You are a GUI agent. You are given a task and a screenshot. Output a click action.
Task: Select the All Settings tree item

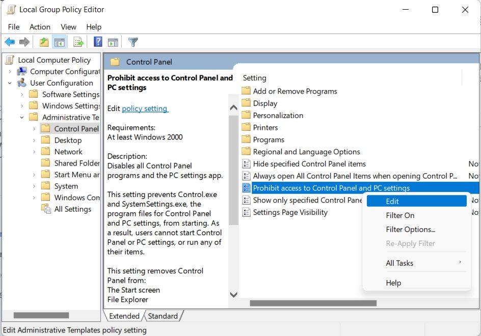point(66,209)
